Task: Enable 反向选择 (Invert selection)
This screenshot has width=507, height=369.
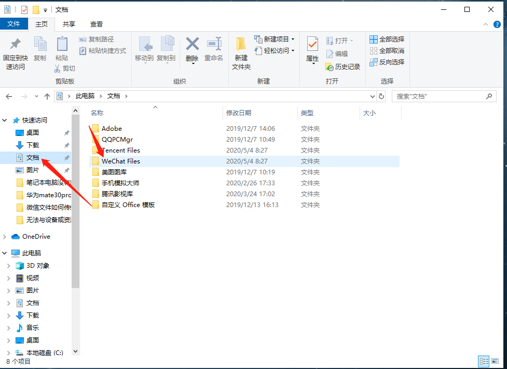Action: [x=386, y=63]
